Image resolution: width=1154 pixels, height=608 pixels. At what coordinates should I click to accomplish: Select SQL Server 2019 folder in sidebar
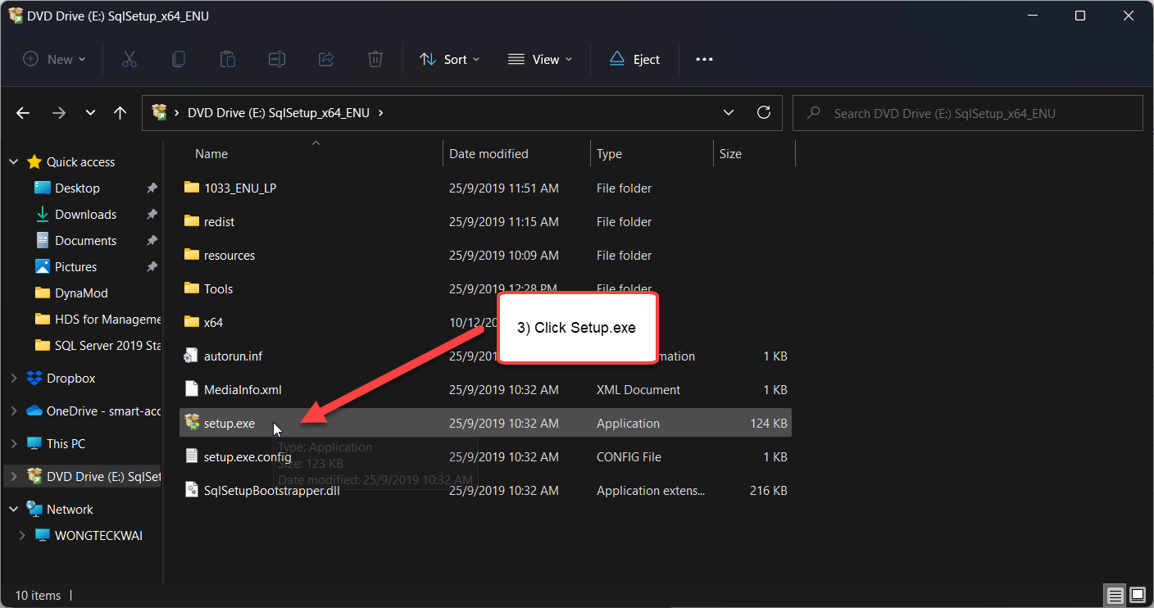tap(107, 345)
